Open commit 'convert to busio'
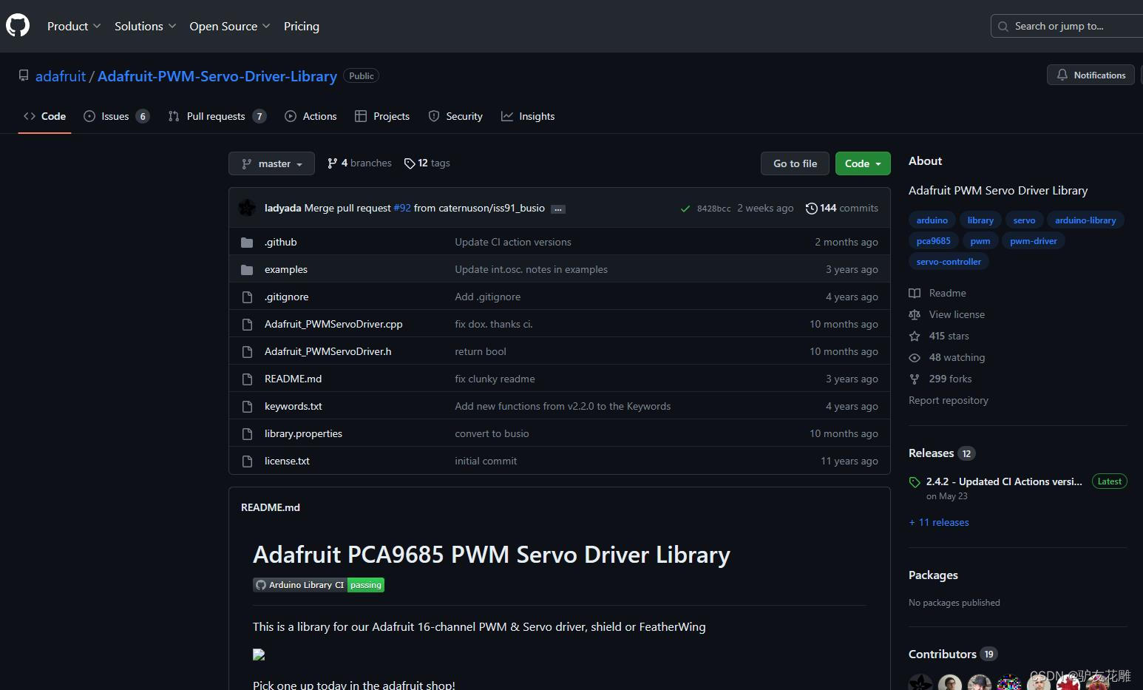Viewport: 1143px width, 690px height. pos(492,434)
